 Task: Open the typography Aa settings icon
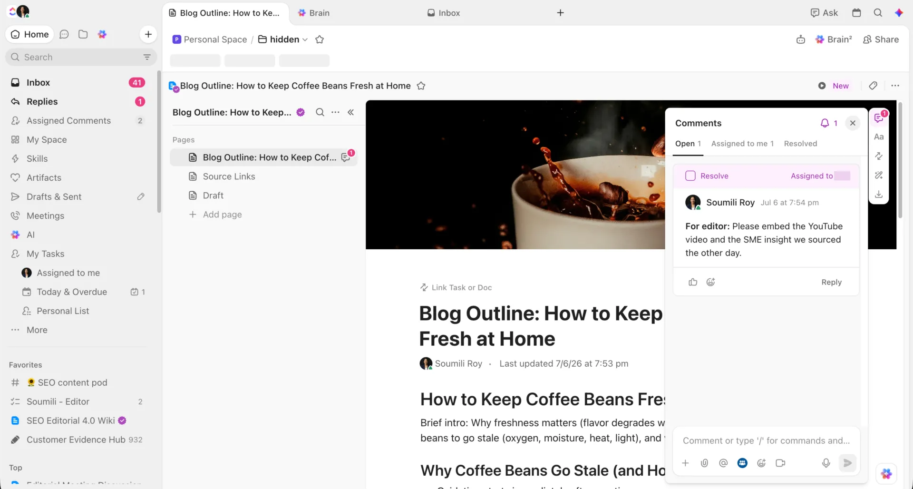click(879, 137)
